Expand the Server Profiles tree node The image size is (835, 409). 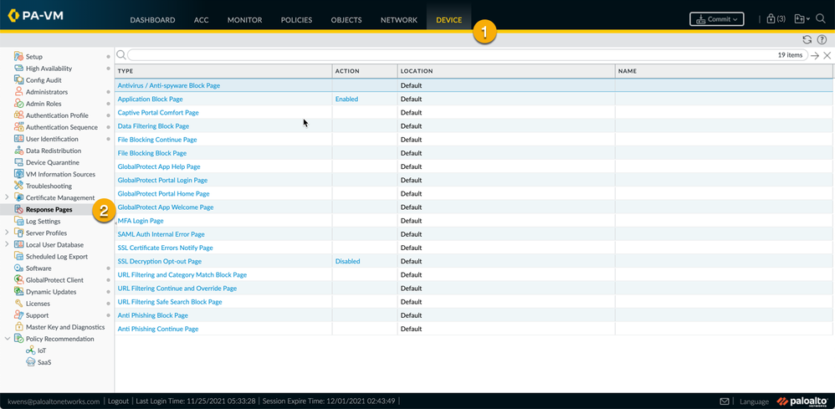(x=8, y=233)
